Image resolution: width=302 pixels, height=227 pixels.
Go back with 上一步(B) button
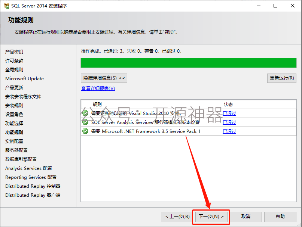(x=177, y=217)
